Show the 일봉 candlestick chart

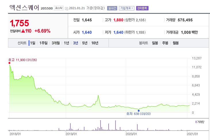pos(155,43)
